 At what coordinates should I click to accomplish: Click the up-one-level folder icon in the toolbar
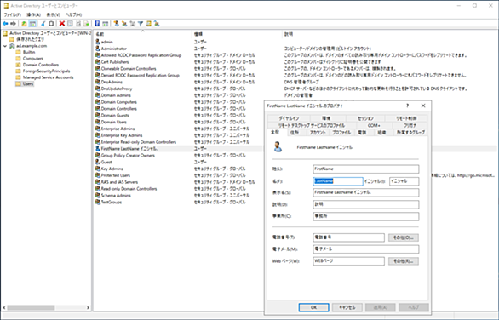click(x=24, y=24)
